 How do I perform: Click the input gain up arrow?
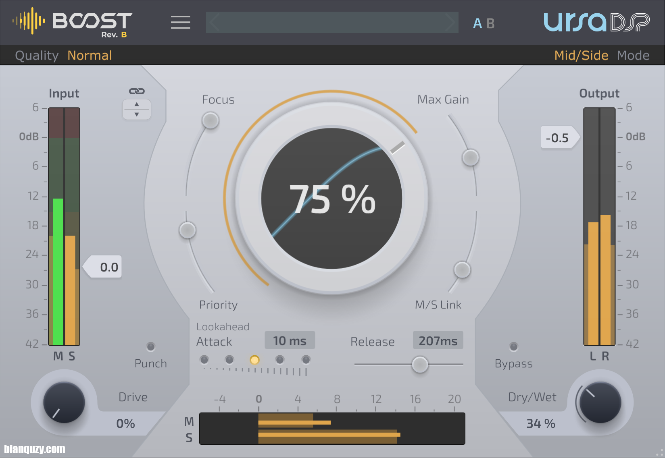[137, 104]
